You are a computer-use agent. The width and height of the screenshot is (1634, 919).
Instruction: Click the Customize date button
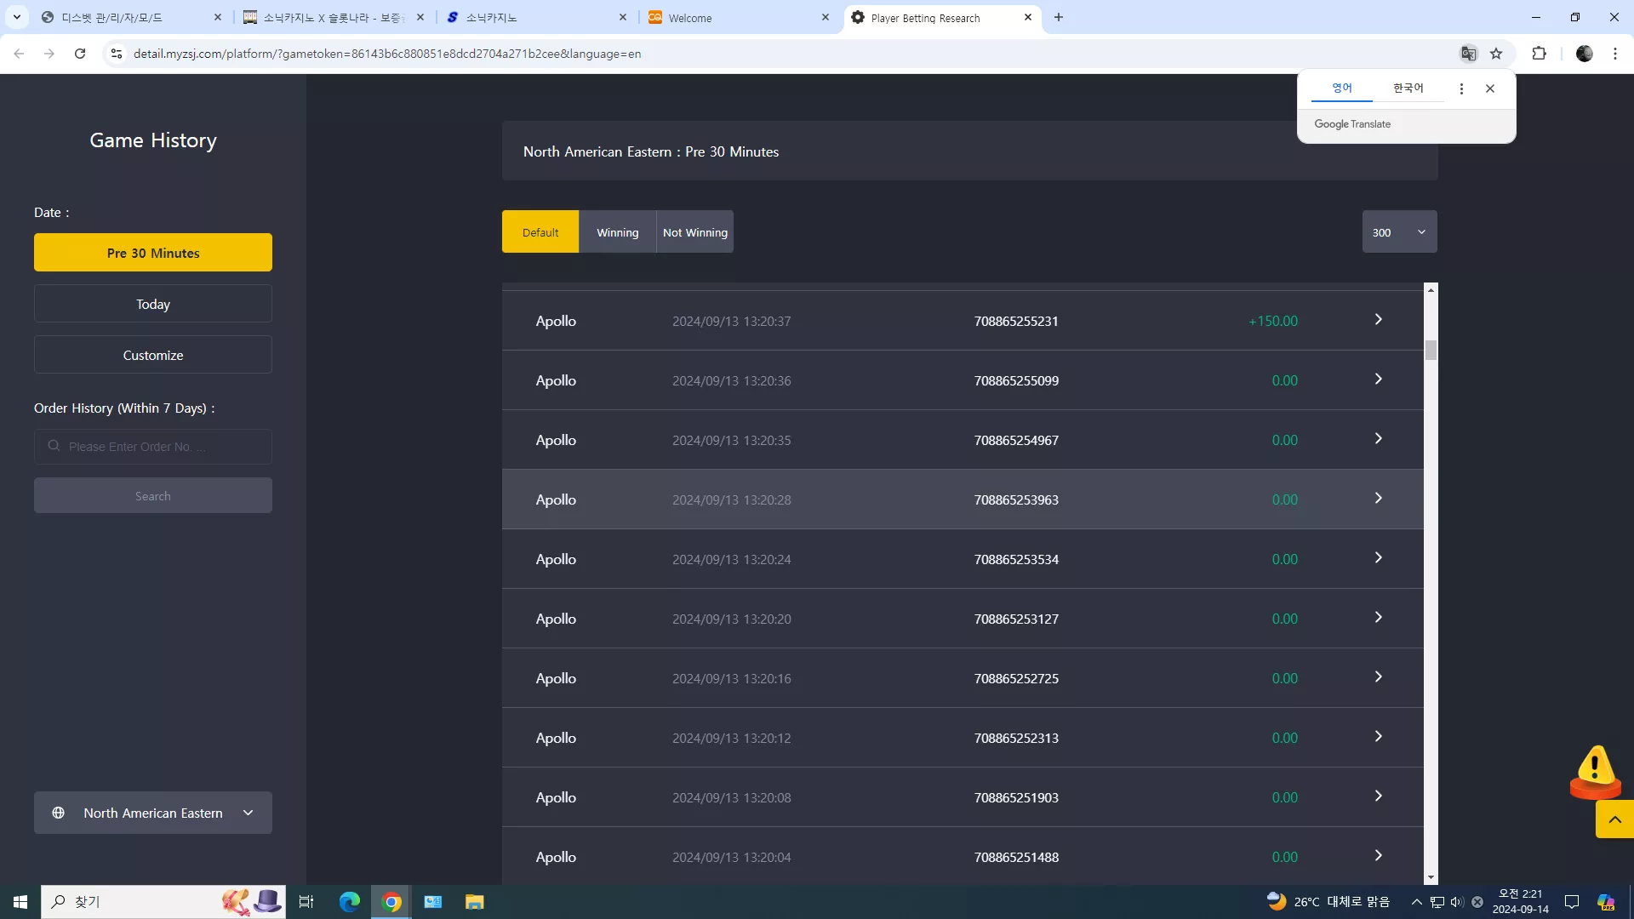pyautogui.click(x=153, y=355)
